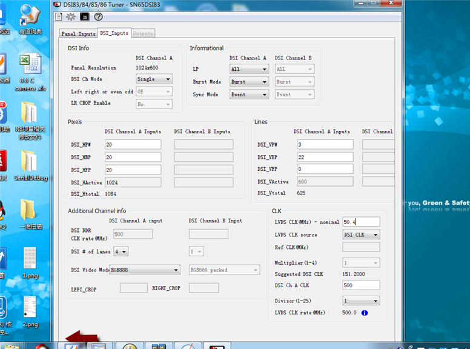Click the new document icon in the Tuner toolbar
This screenshot has height=349, width=470.
[x=59, y=17]
